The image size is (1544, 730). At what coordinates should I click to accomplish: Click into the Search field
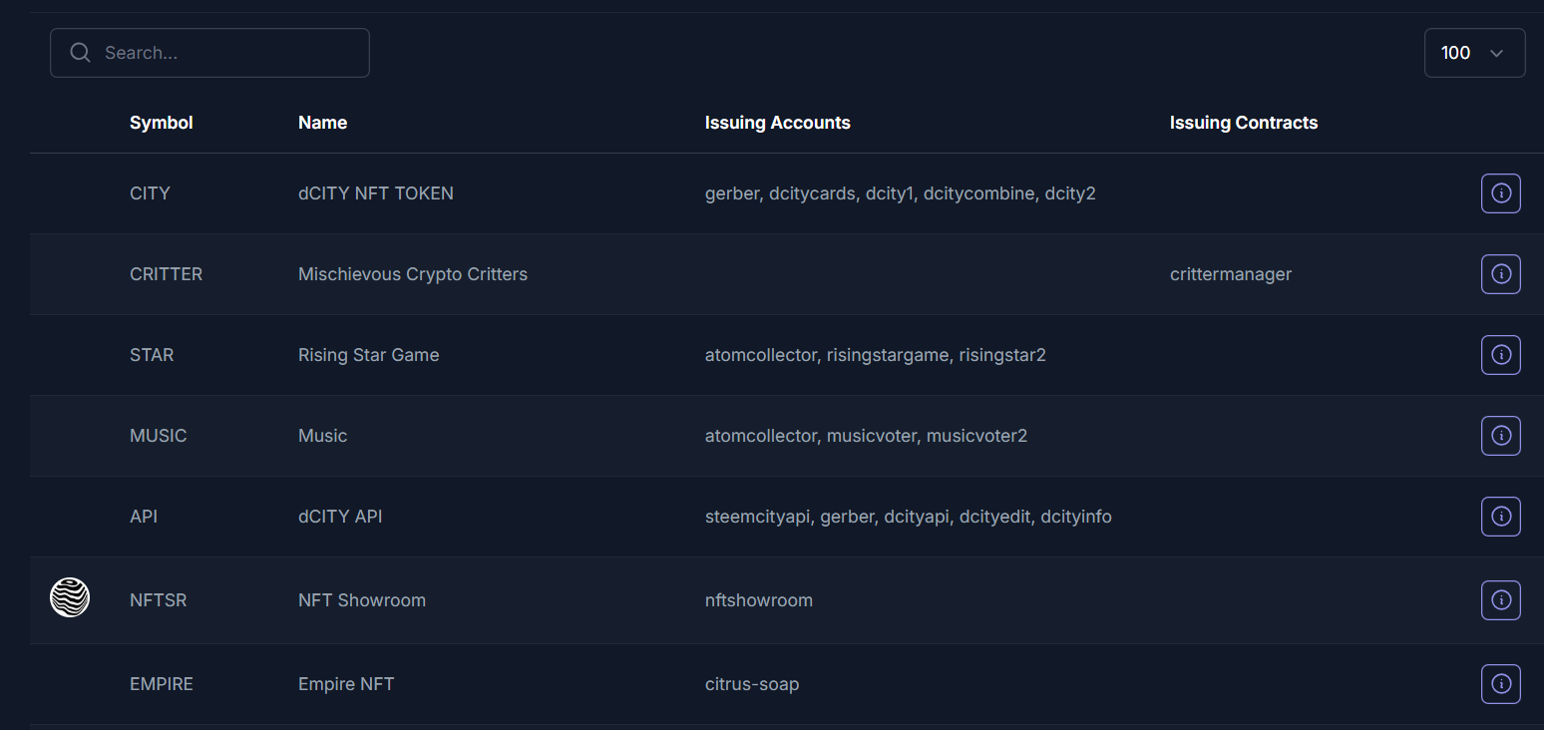point(229,53)
